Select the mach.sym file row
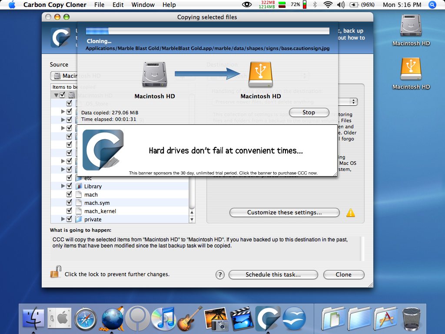 coord(120,203)
